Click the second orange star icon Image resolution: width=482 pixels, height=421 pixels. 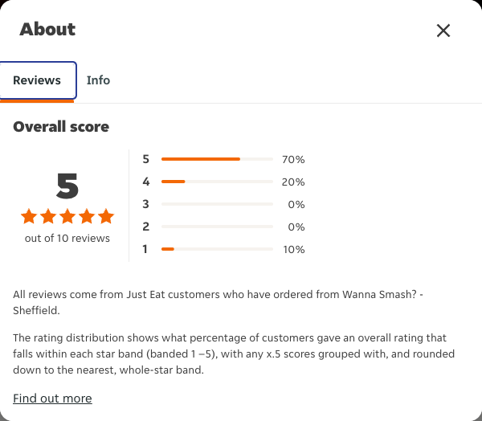pyautogui.click(x=48, y=216)
